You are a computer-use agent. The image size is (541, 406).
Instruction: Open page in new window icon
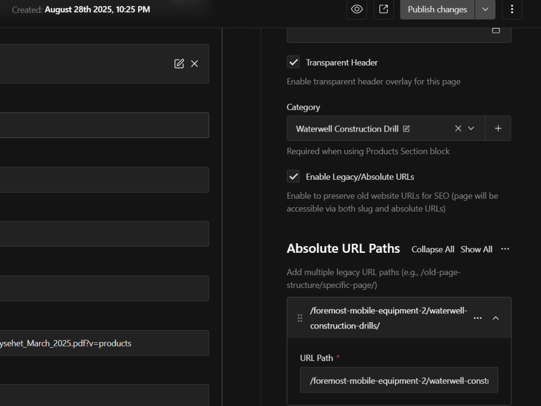pyautogui.click(x=384, y=9)
